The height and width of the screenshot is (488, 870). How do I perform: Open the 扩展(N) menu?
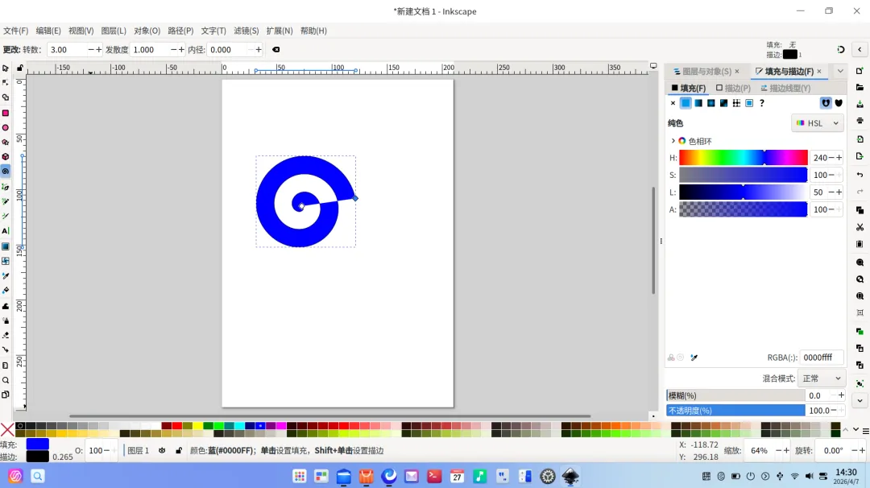click(x=279, y=31)
